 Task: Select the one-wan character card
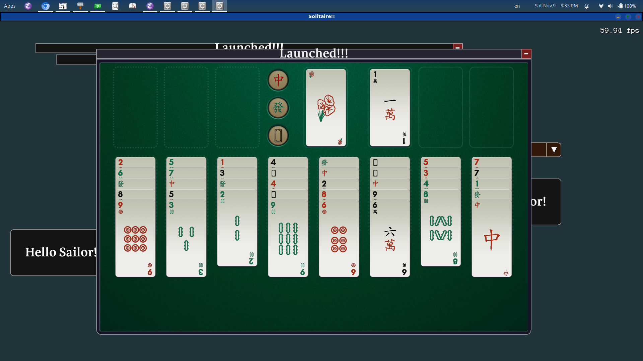click(x=389, y=108)
